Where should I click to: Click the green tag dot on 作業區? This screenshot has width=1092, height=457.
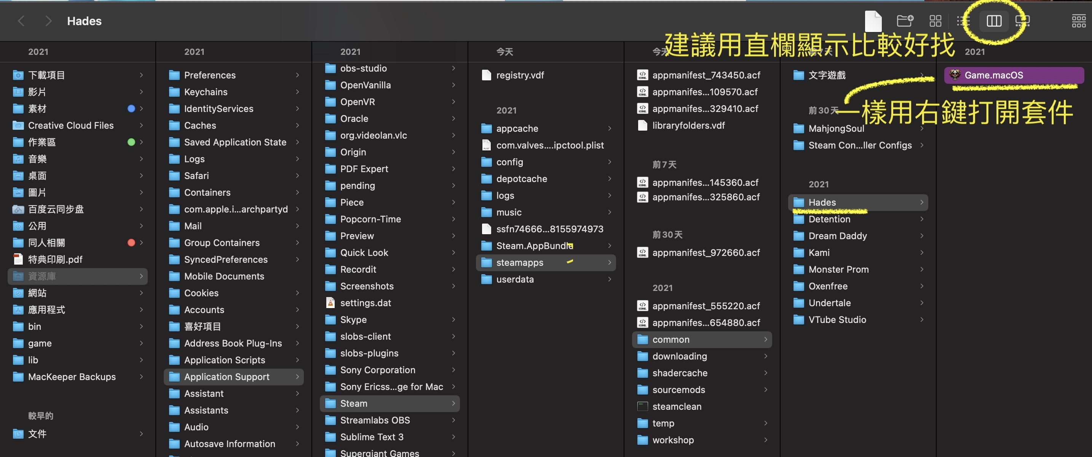pos(131,142)
